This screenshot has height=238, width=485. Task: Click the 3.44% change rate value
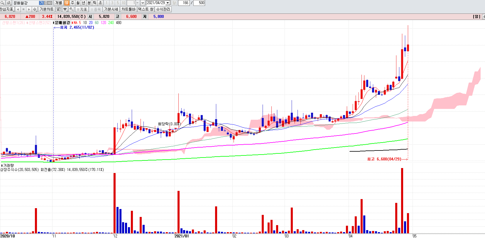point(47,17)
